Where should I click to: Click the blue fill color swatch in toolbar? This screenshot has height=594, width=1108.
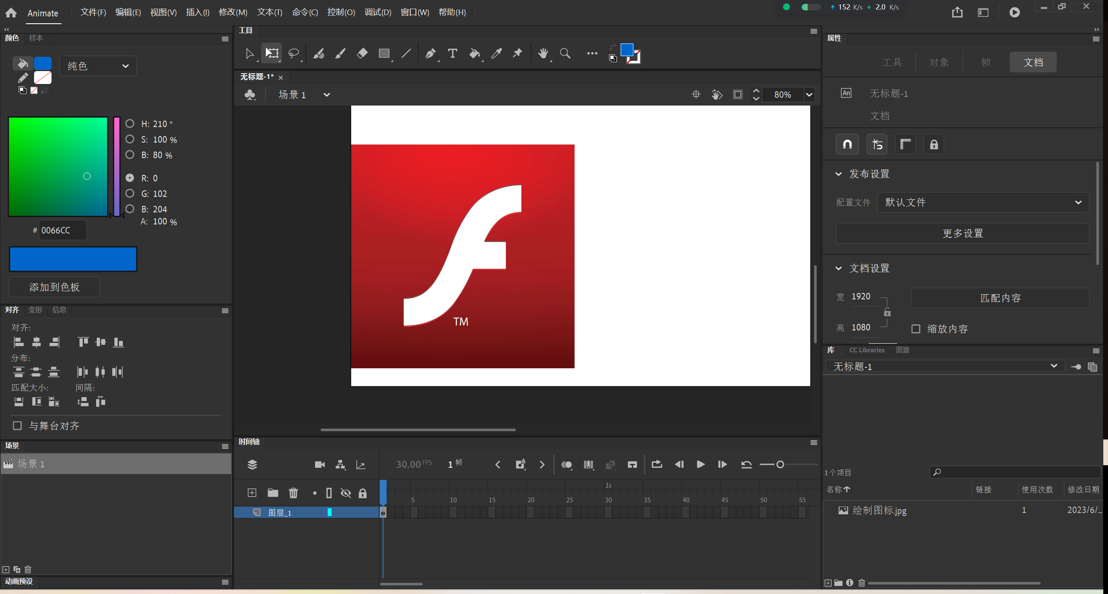click(627, 50)
